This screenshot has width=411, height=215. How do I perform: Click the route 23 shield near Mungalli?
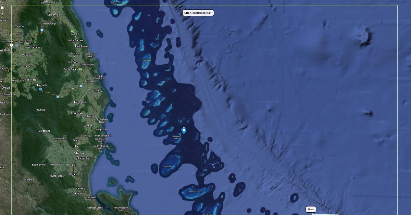pos(40,89)
